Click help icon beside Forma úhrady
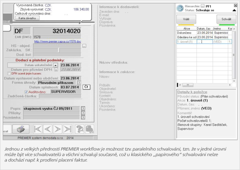240x170 pixels. coord(79,83)
